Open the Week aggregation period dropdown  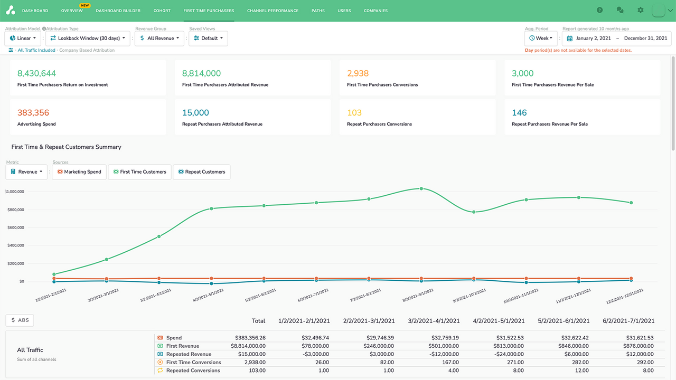(541, 39)
